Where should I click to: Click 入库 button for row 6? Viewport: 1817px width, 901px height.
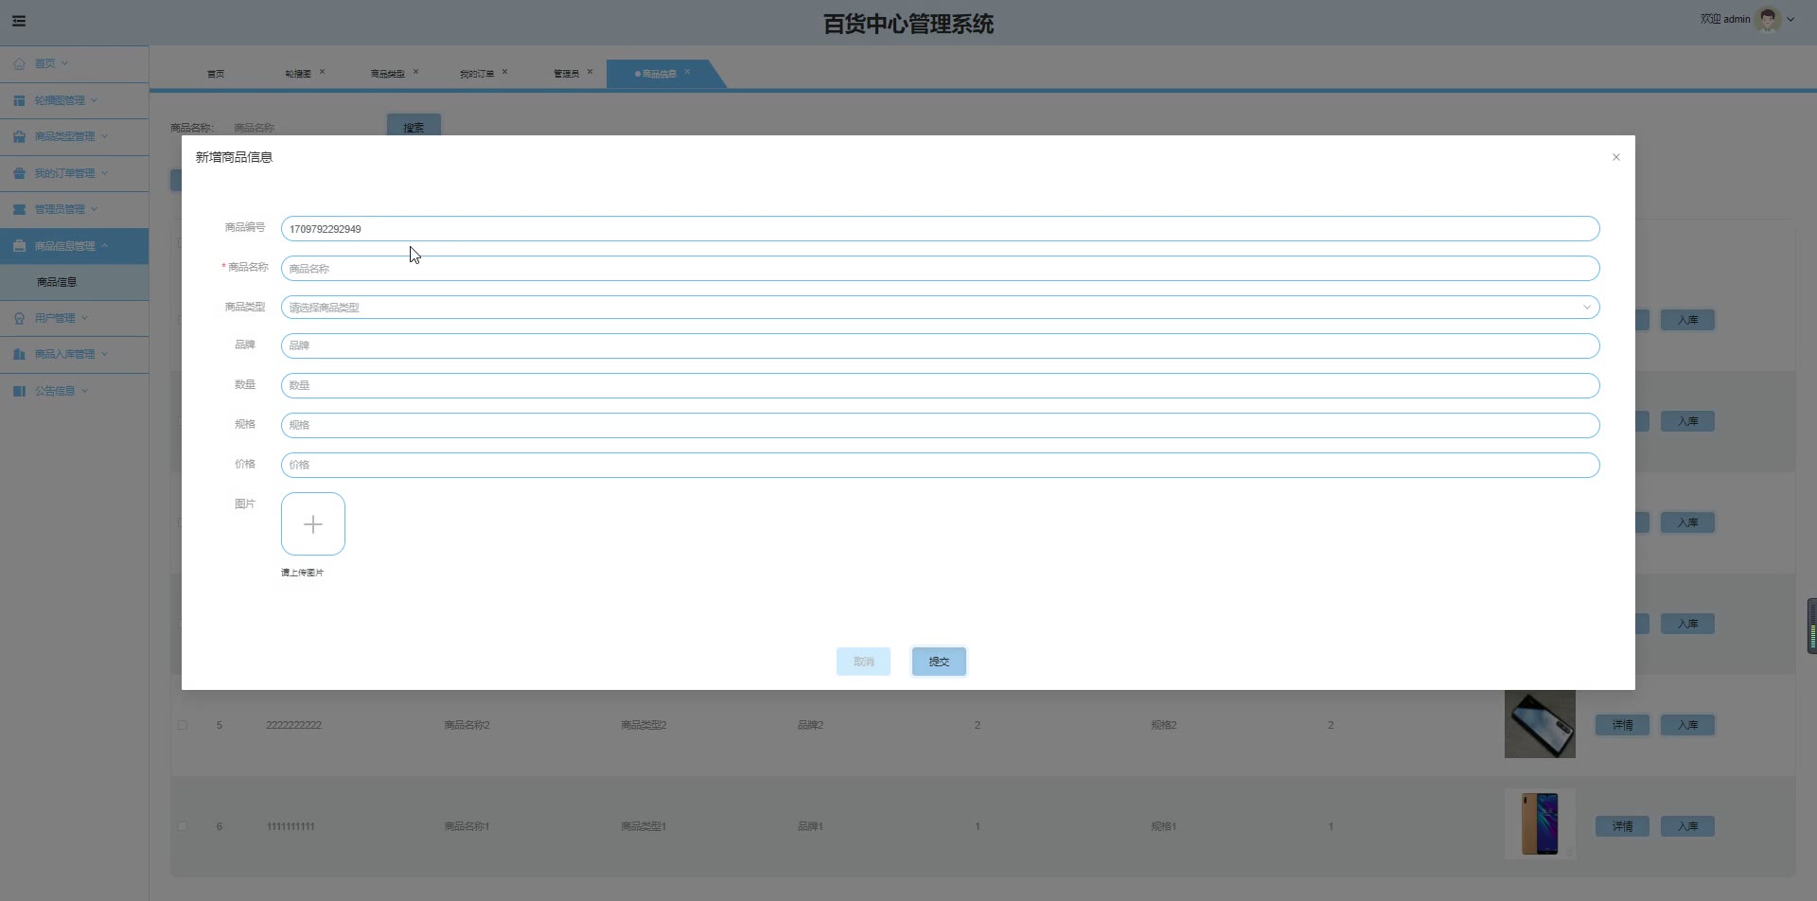pyautogui.click(x=1687, y=826)
